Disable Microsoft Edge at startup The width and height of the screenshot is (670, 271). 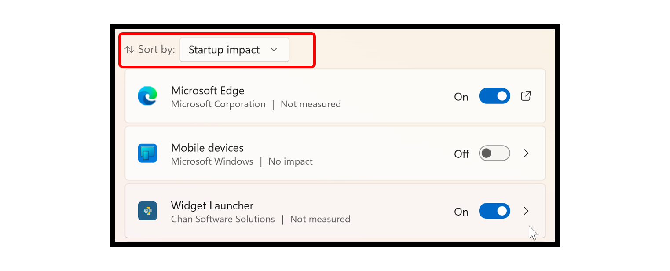click(494, 95)
